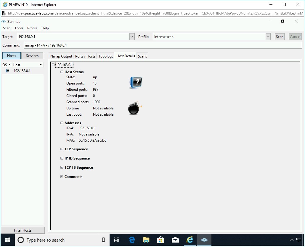Click in the Command input field
305x247 pixels.
[x=162, y=45]
